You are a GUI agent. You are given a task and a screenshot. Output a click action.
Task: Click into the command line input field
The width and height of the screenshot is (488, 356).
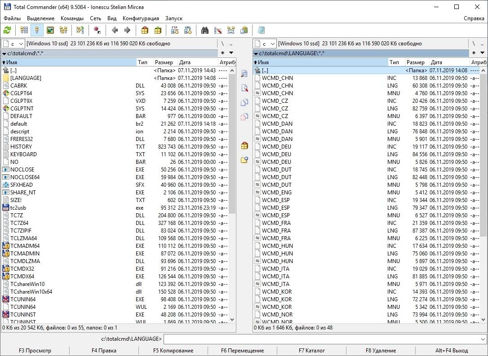pyautogui.click(x=321, y=339)
